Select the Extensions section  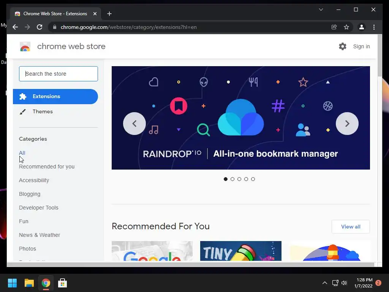pyautogui.click(x=55, y=97)
